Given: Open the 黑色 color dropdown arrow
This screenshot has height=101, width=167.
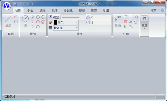Looking at the screenshot, I should tap(77, 22).
